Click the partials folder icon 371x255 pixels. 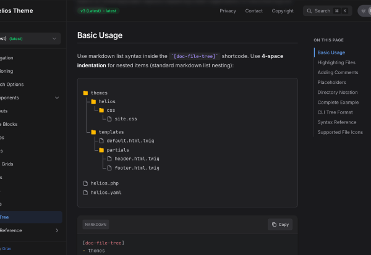click(101, 150)
